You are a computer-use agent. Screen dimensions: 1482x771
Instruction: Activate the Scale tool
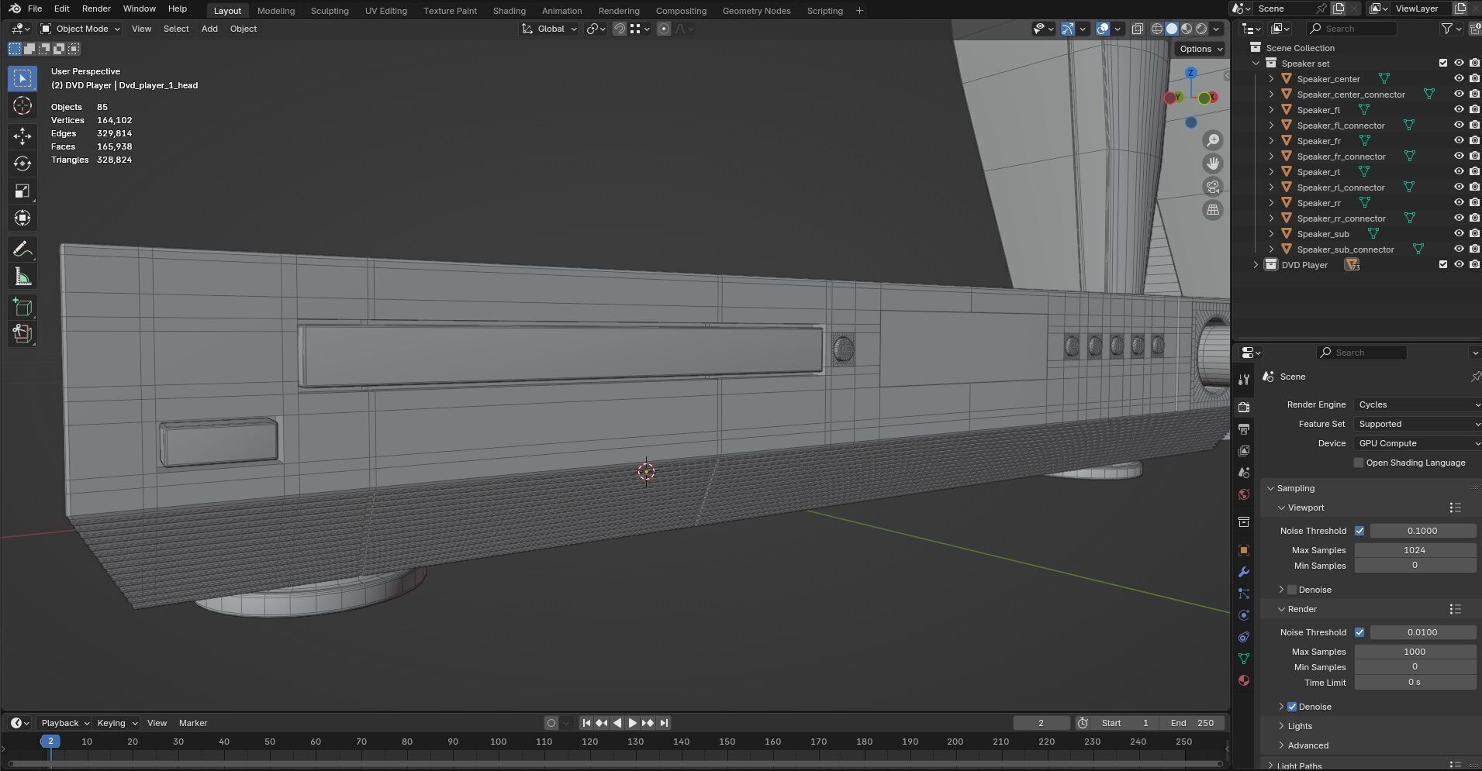point(22,191)
